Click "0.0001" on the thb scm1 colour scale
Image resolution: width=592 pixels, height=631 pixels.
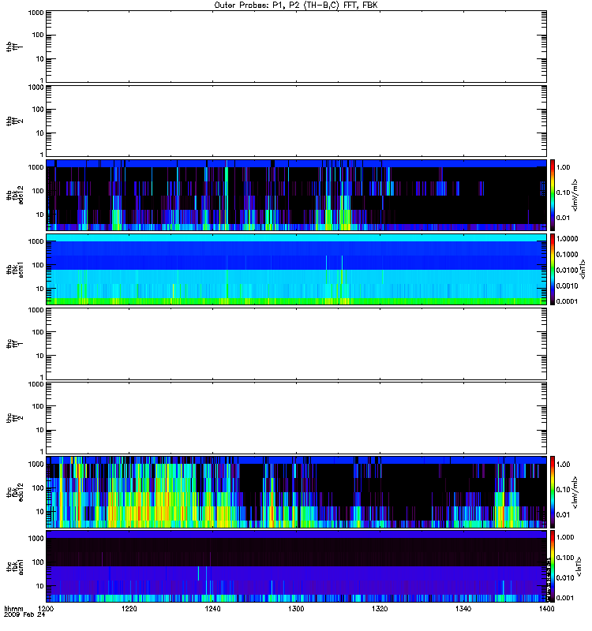567,301
